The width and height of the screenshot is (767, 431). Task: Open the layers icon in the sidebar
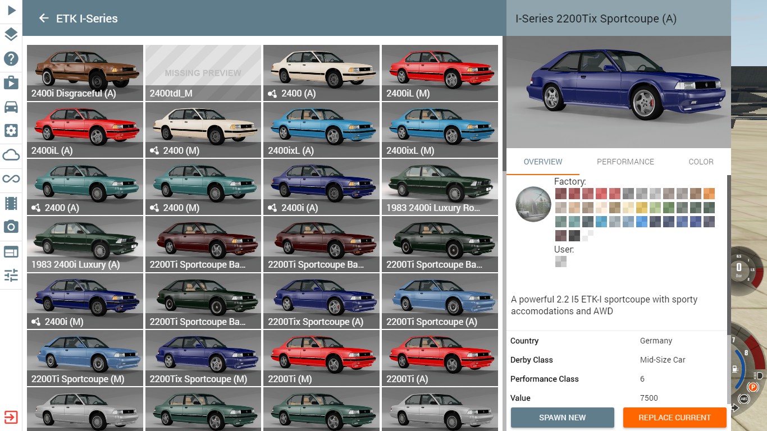[x=11, y=34]
